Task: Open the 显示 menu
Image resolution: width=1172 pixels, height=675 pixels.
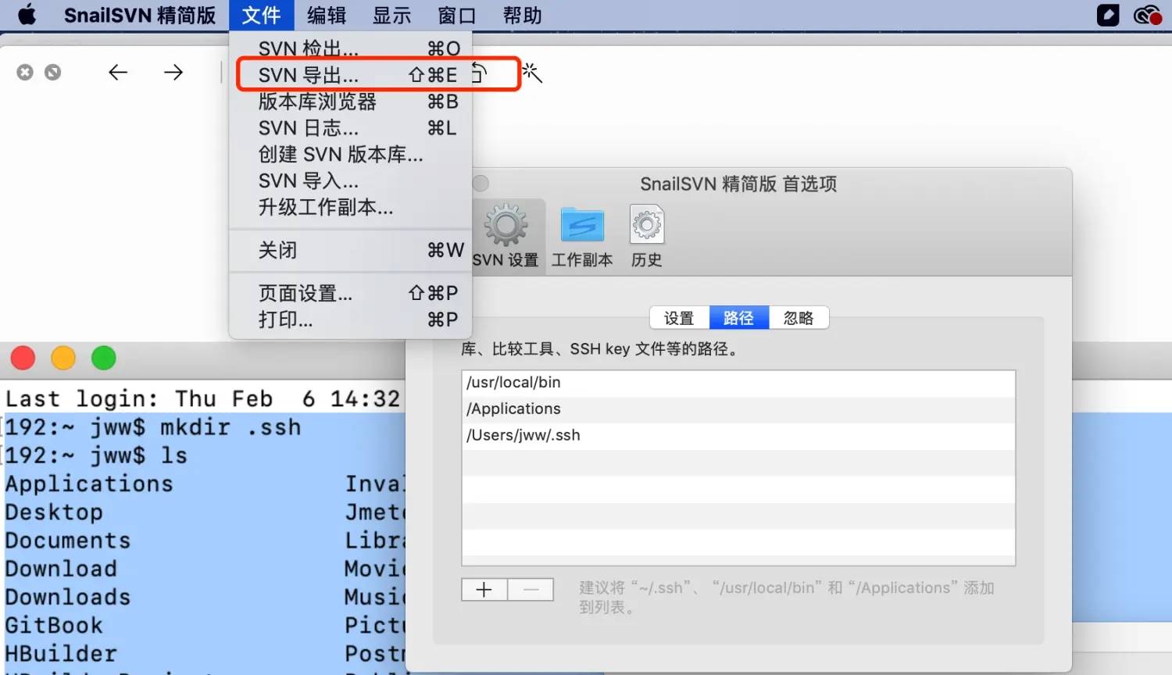Action: [x=391, y=15]
